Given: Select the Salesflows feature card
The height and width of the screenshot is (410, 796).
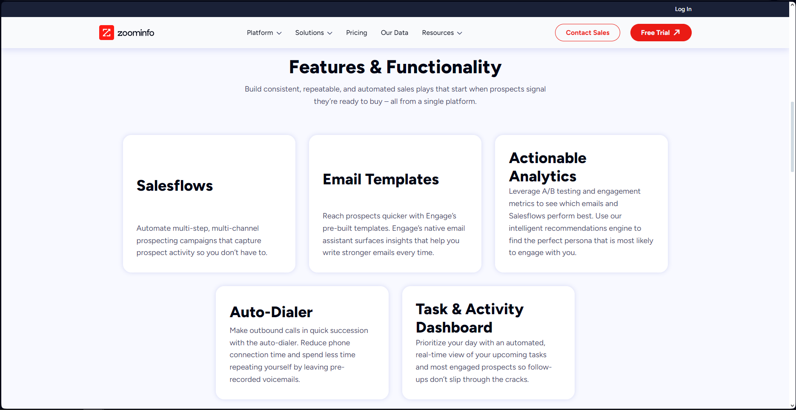Looking at the screenshot, I should click(x=209, y=203).
